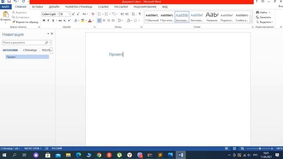Image resolution: width=283 pixels, height=159 pixels.
Task: Click the Cut (Вырезать) command
Action: coord(19,12)
